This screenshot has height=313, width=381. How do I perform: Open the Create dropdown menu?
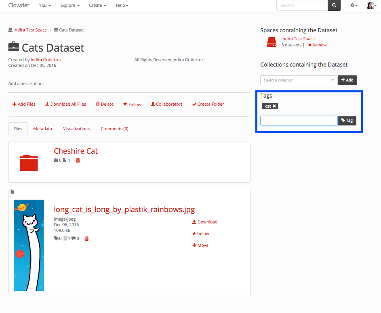[x=97, y=6]
